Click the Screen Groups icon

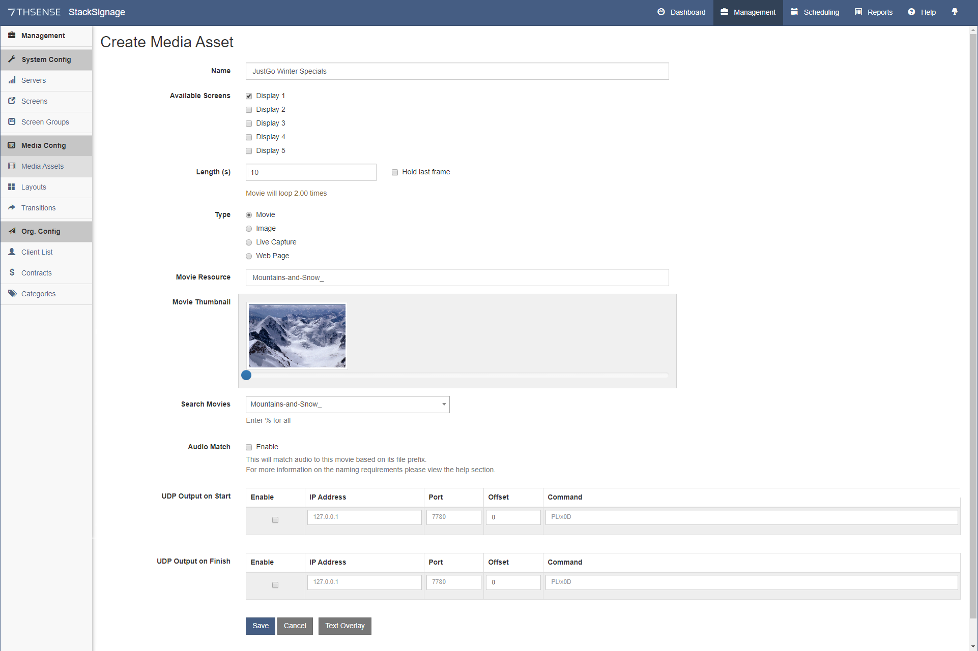[12, 122]
